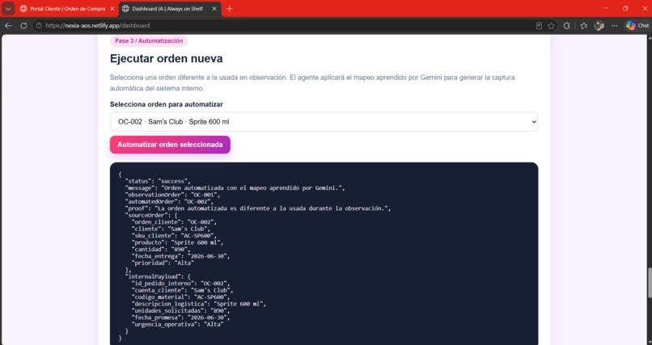The height and width of the screenshot is (345, 652).
Task: Click the Ejecutar orden nueva heading
Action: 167,58
